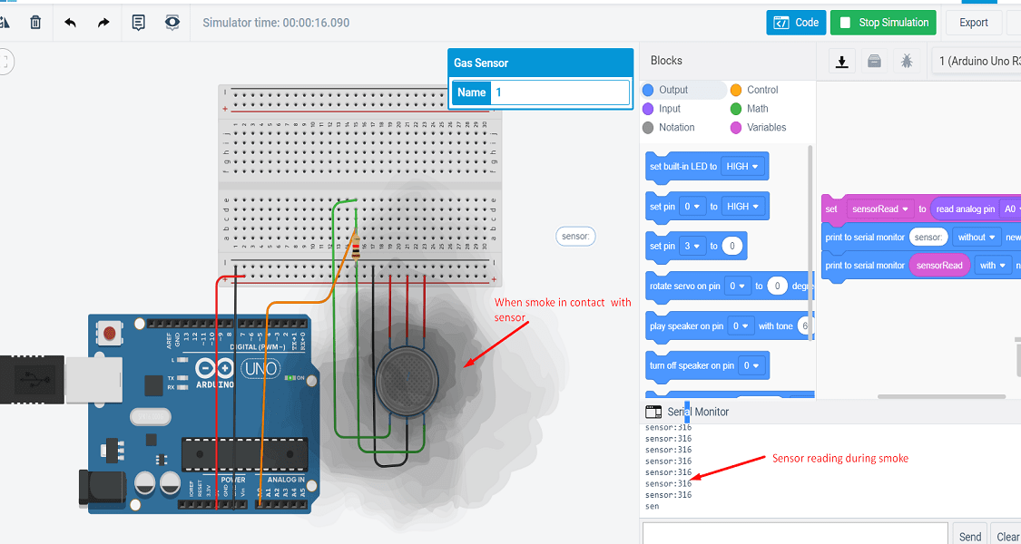This screenshot has height=544, width=1021.
Task: Open pin dropdown in play speaker block
Action: pyautogui.click(x=741, y=325)
